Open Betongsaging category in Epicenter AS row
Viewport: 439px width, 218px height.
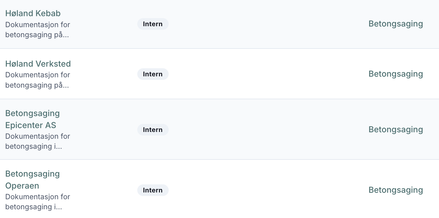396,130
